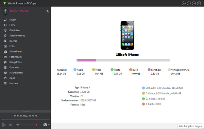Click the gray Verfügbarer Platz dot
Screen dimensions: 204x129
click(x=169, y=70)
